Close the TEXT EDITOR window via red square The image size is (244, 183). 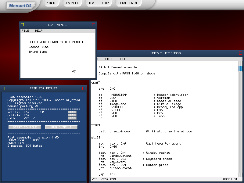click(241, 53)
